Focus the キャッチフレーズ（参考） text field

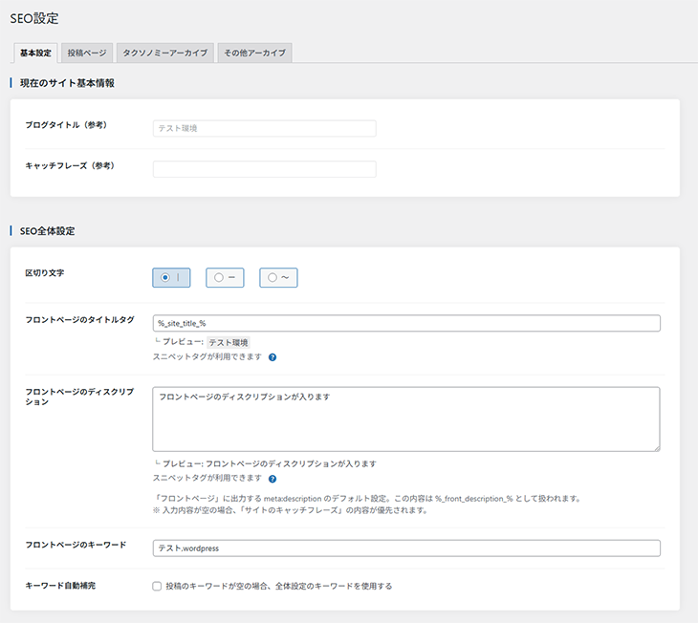(x=264, y=169)
